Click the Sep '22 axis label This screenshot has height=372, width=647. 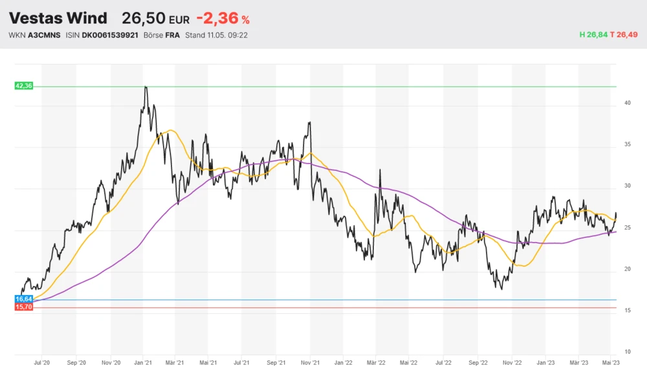pos(478,362)
